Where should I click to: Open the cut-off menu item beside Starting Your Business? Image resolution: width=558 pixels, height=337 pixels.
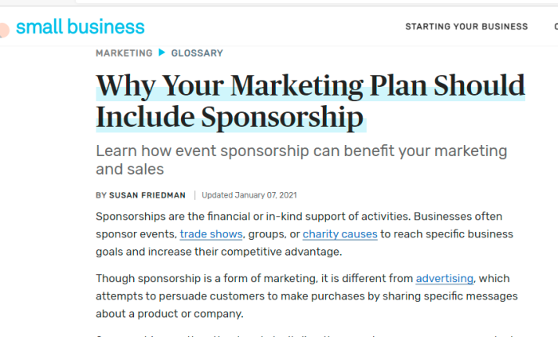[x=556, y=26]
